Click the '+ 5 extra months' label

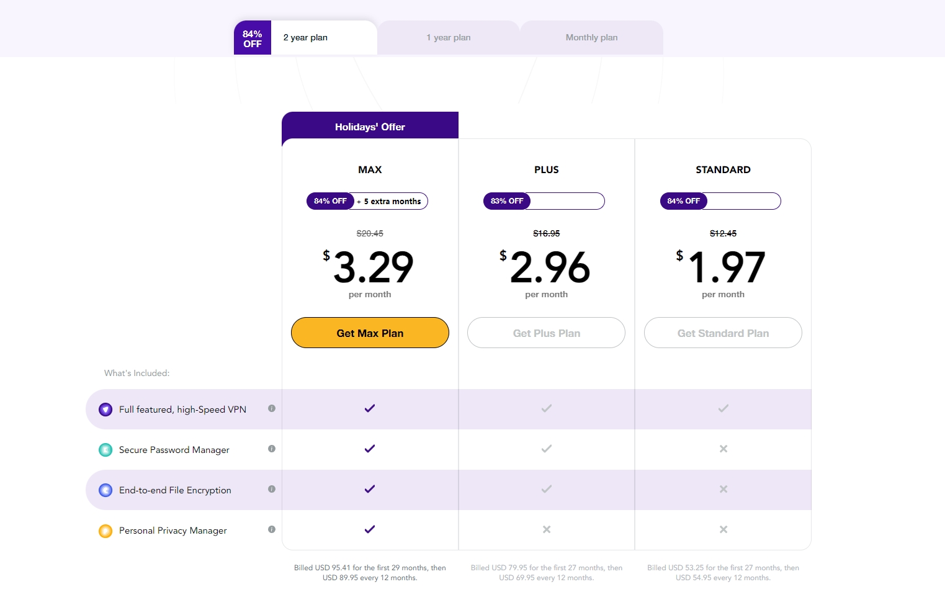389,202
